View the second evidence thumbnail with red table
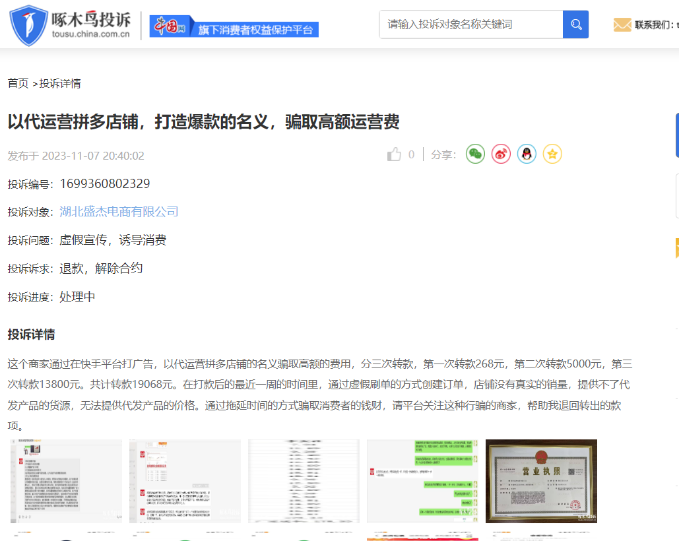The image size is (679, 541). tap(185, 481)
